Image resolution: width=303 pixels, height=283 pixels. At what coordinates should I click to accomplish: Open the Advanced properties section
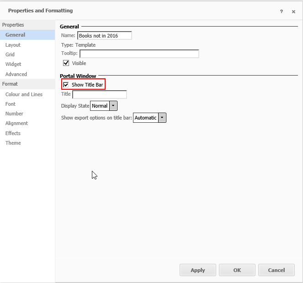point(16,74)
